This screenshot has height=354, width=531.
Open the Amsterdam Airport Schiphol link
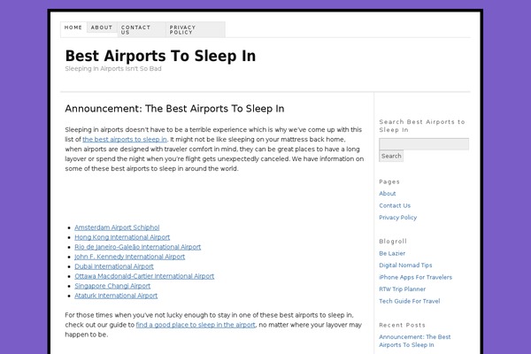(x=117, y=227)
